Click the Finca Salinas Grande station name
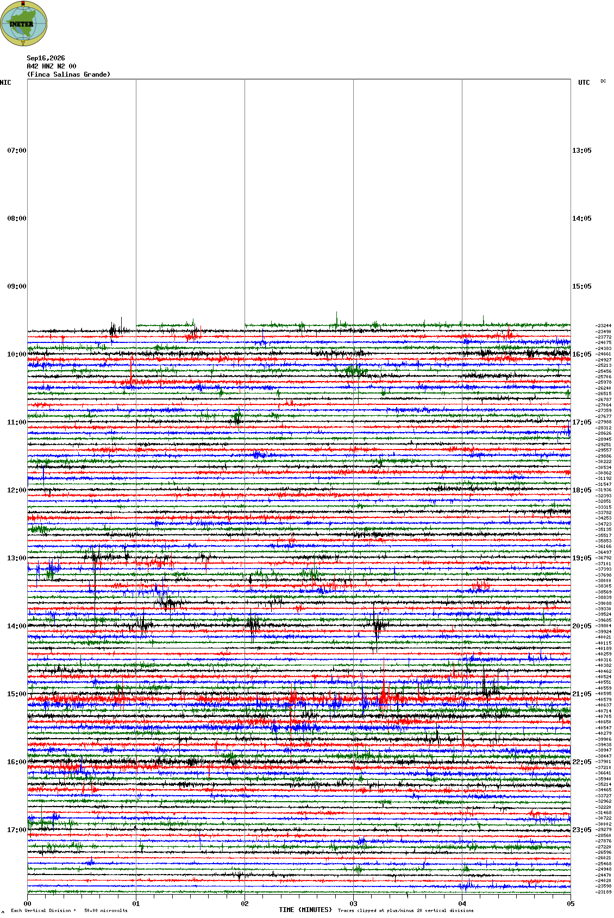The width and height of the screenshot is (614, 918). 68,74
